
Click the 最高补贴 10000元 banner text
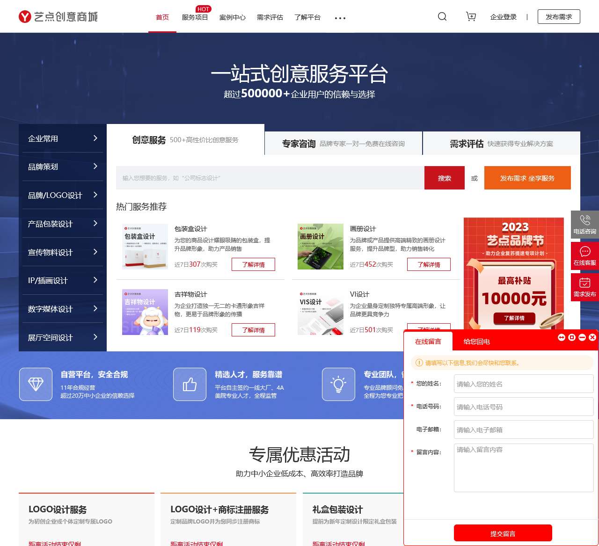(514, 291)
